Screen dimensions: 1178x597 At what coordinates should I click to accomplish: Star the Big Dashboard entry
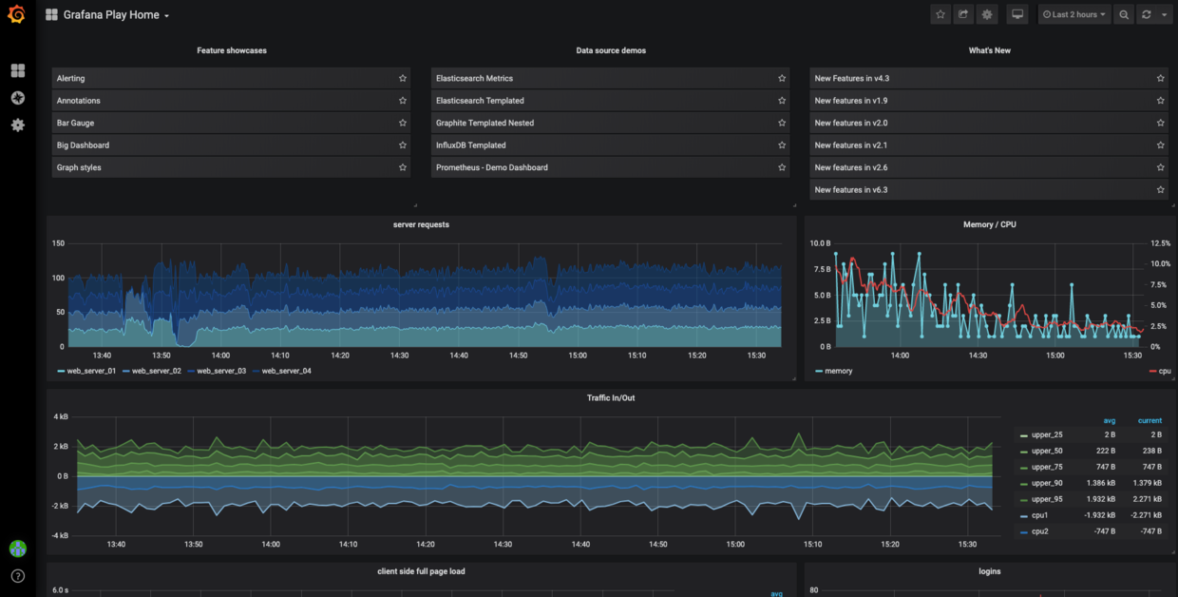[403, 145]
